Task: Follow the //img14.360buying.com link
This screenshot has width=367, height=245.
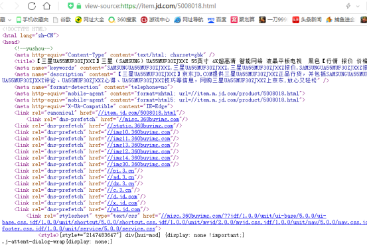Action: click(139, 158)
